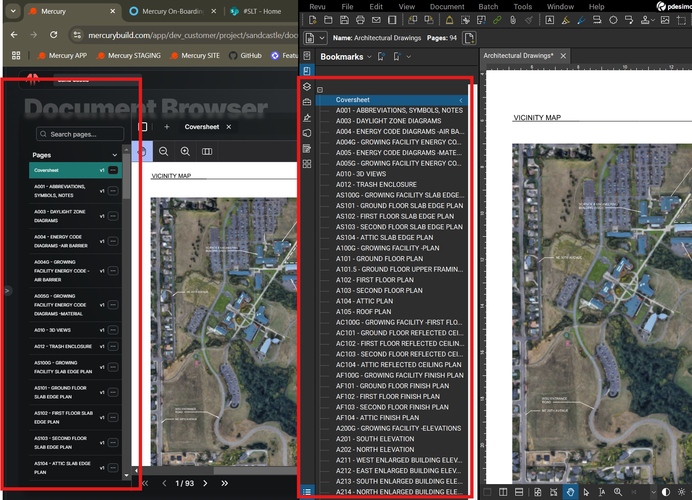This screenshot has height=500, width=692.
Task: Toggle split view vertical in bottom bar
Action: (x=503, y=492)
